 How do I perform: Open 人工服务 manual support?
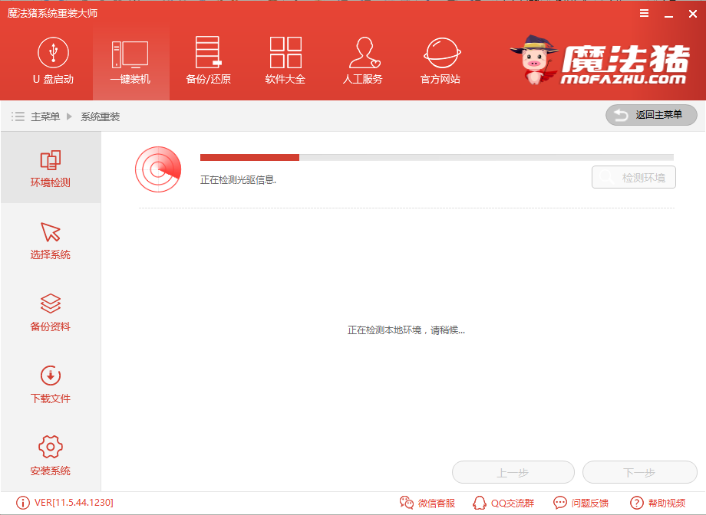tap(362, 61)
